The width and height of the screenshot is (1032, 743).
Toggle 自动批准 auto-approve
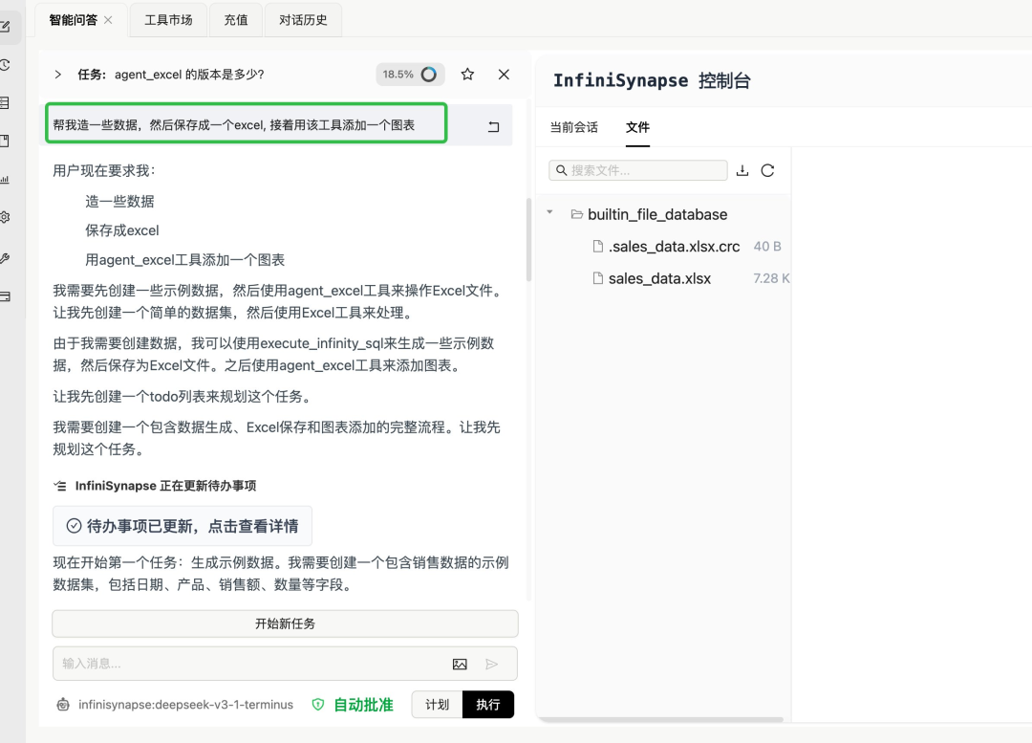353,705
